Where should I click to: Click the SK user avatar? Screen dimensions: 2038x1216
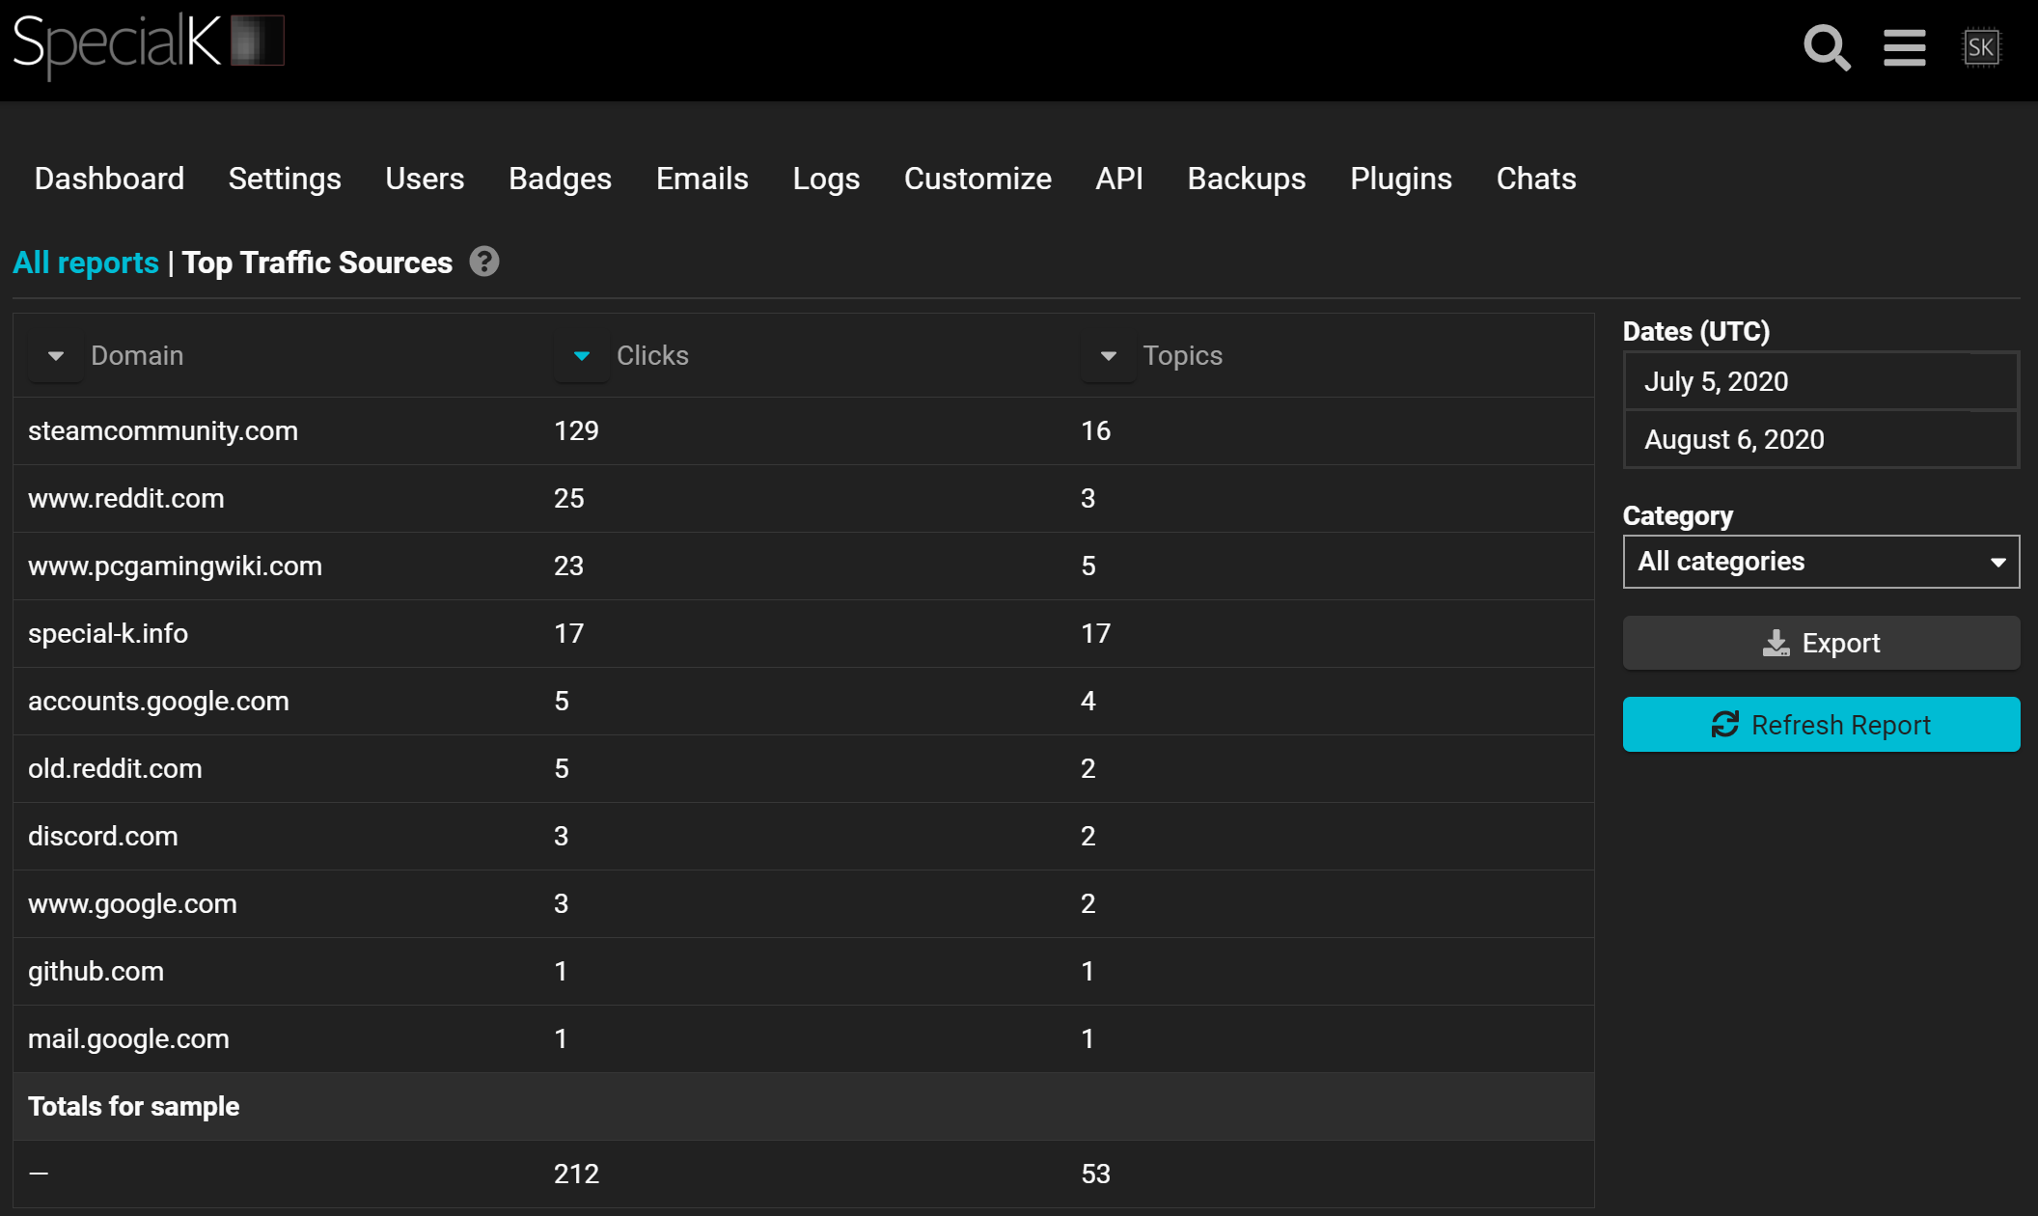point(1981,47)
